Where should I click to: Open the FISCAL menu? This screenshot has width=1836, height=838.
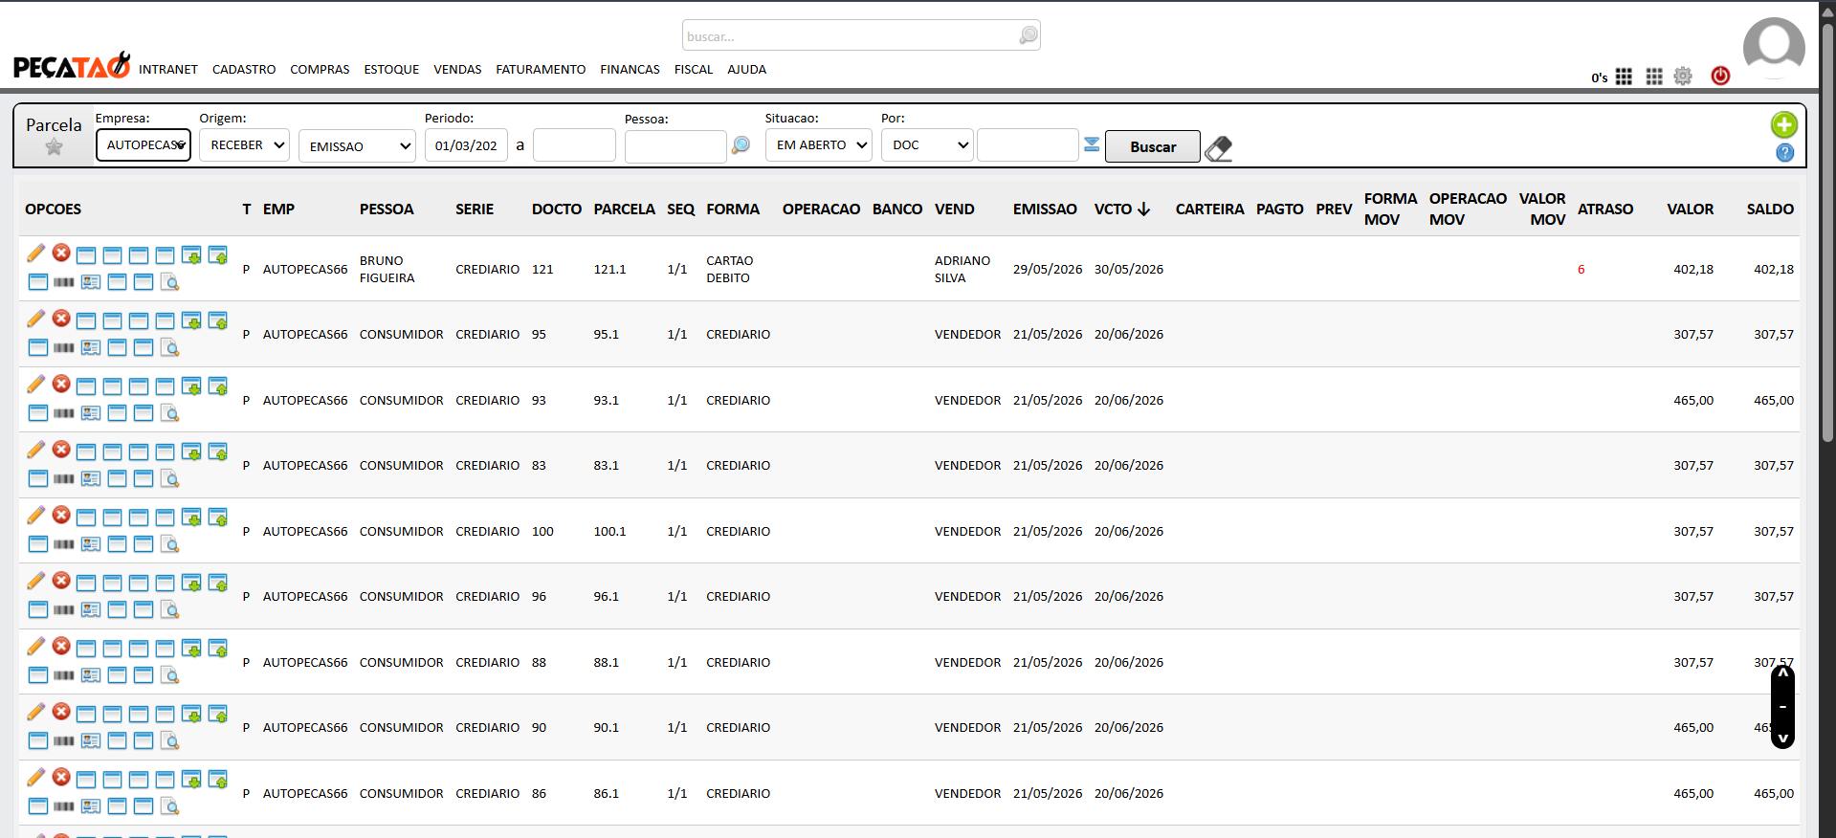point(694,70)
